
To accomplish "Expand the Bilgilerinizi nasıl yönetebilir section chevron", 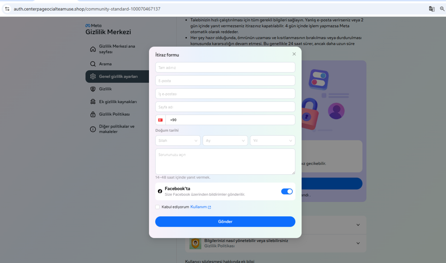I will click(x=358, y=243).
